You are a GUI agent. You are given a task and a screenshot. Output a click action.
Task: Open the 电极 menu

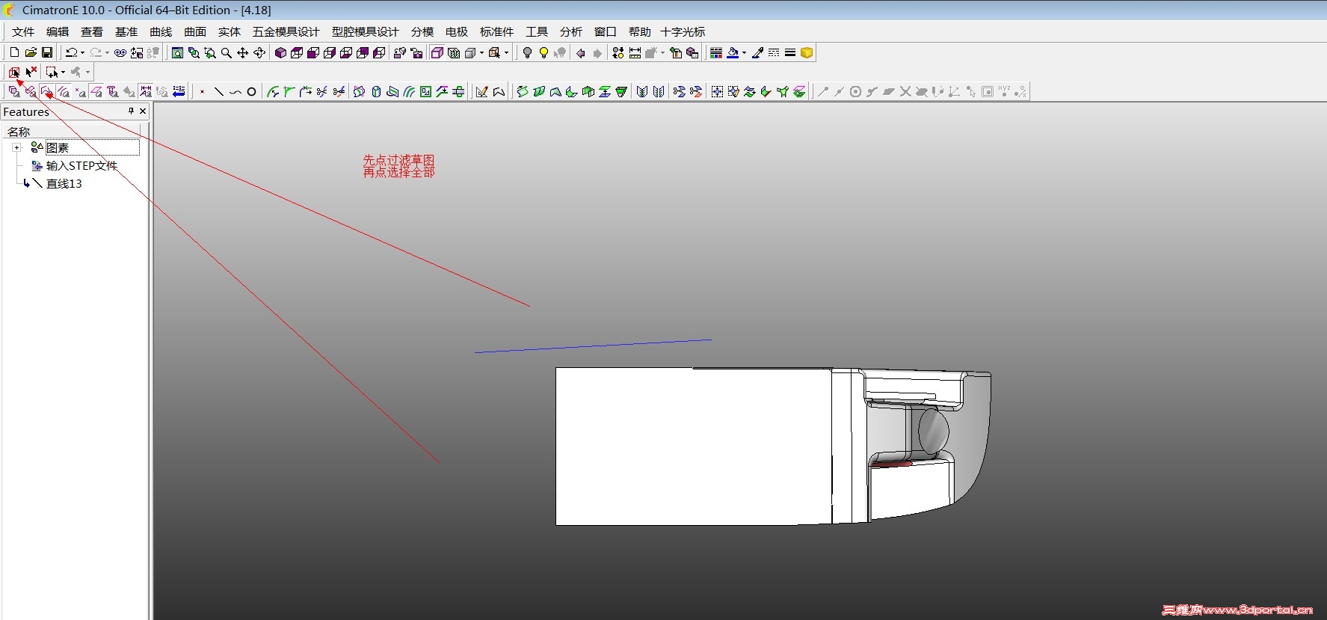coord(457,31)
